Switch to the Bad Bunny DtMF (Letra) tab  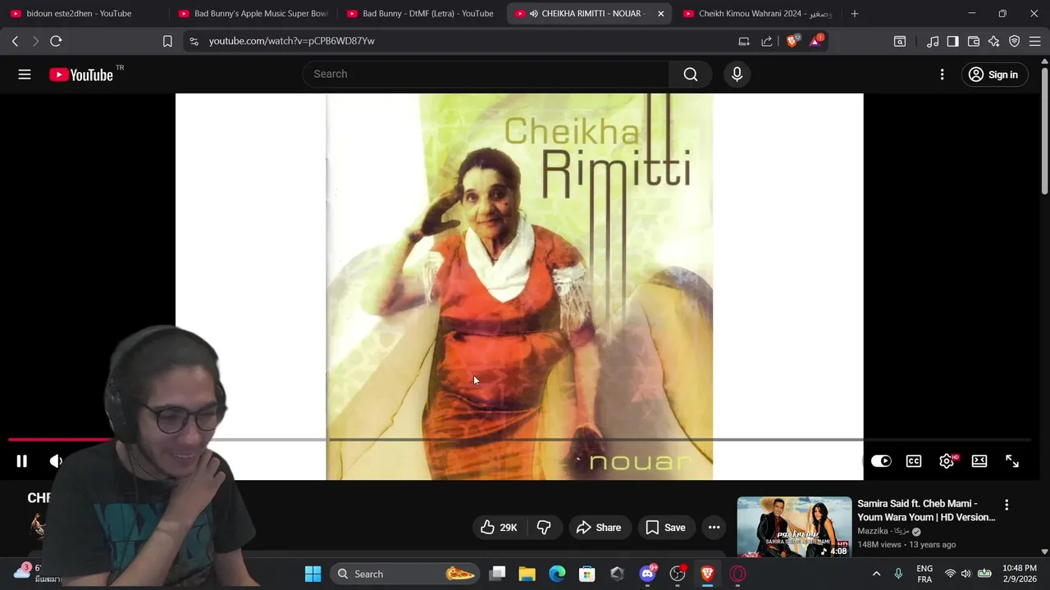click(x=422, y=14)
